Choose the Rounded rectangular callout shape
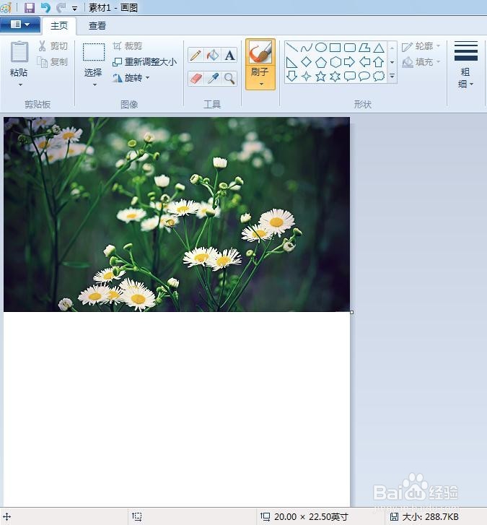 coord(350,77)
